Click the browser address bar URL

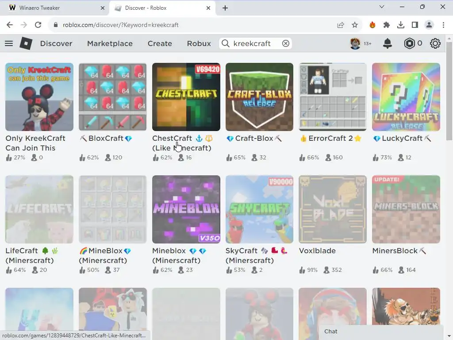coord(120,25)
